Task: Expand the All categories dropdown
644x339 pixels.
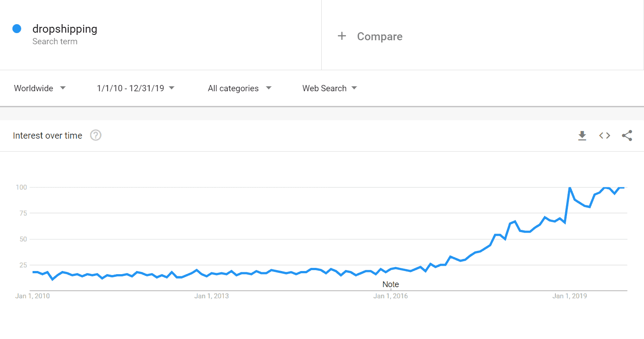Action: point(239,88)
